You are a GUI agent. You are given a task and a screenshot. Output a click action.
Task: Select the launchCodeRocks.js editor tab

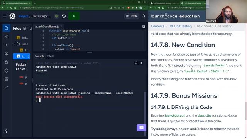[x=47, y=27]
